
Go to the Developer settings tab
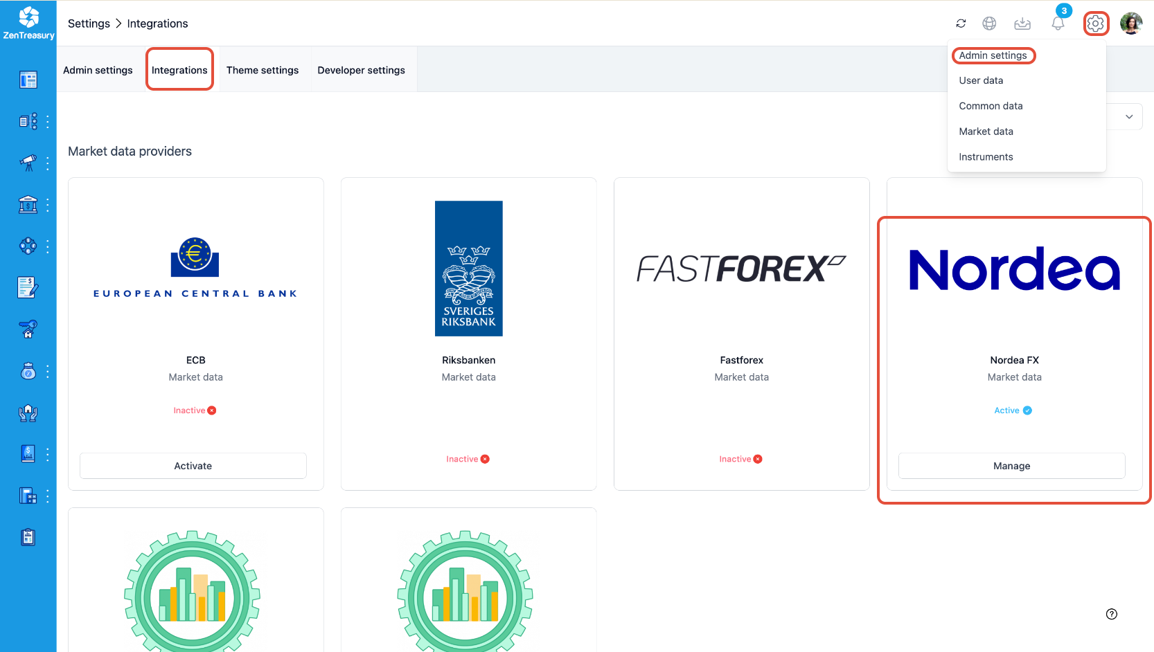362,70
